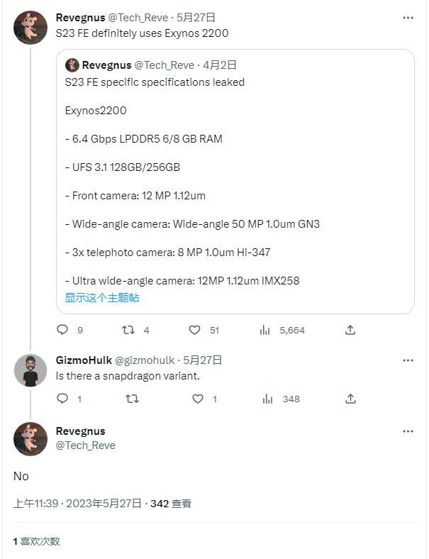The height and width of the screenshot is (559, 429).
Task: Like GizmoHulk's tweet
Action: pyautogui.click(x=198, y=399)
